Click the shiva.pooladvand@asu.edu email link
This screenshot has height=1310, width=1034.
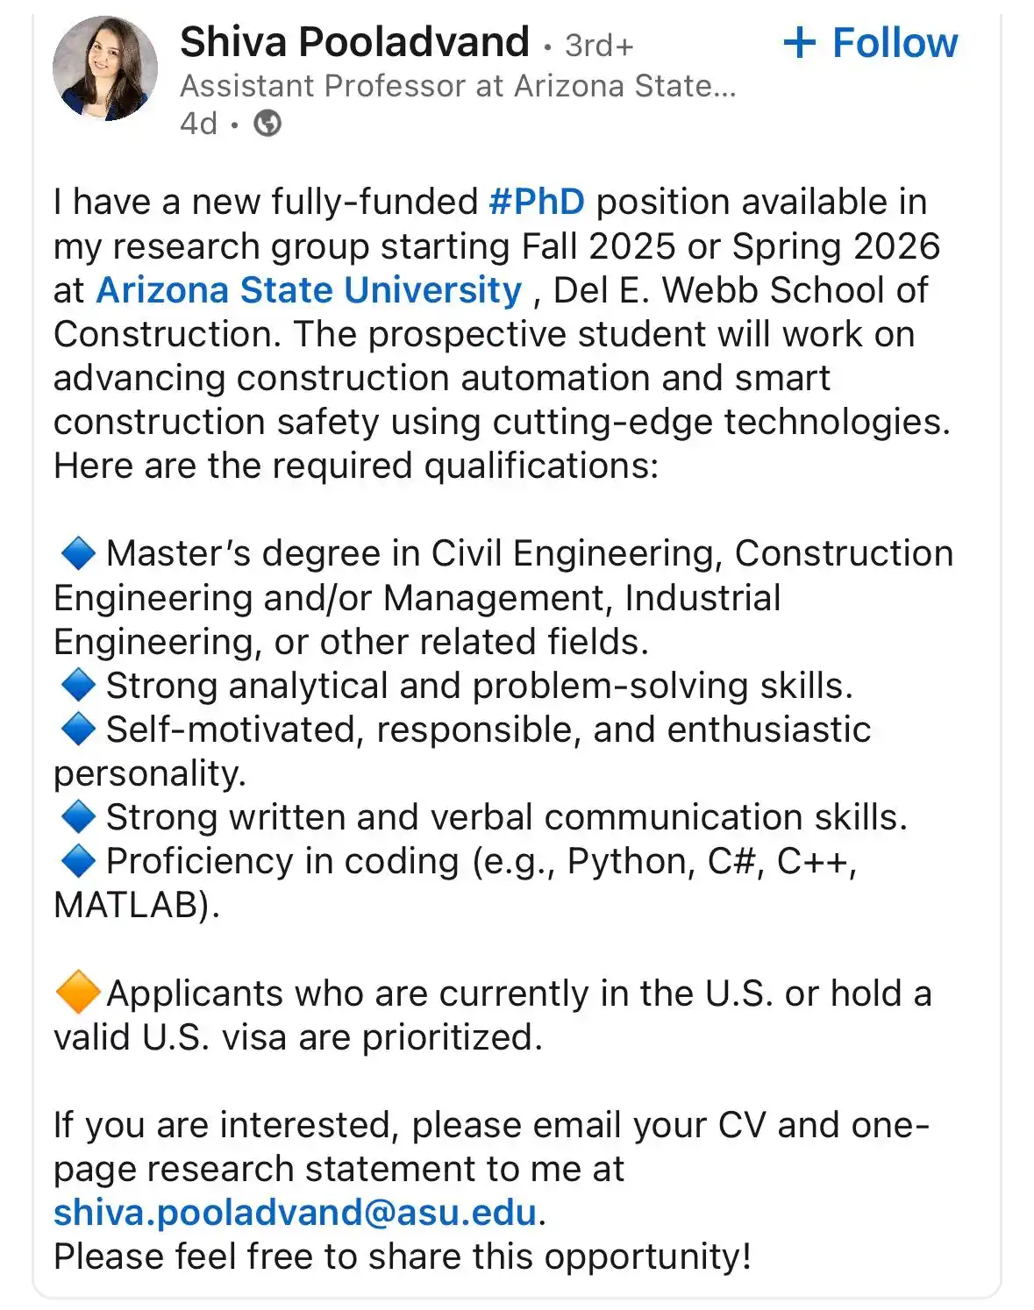click(x=295, y=1213)
